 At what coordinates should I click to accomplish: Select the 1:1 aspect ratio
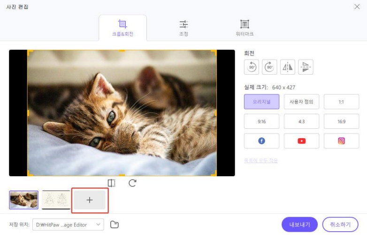click(x=341, y=102)
